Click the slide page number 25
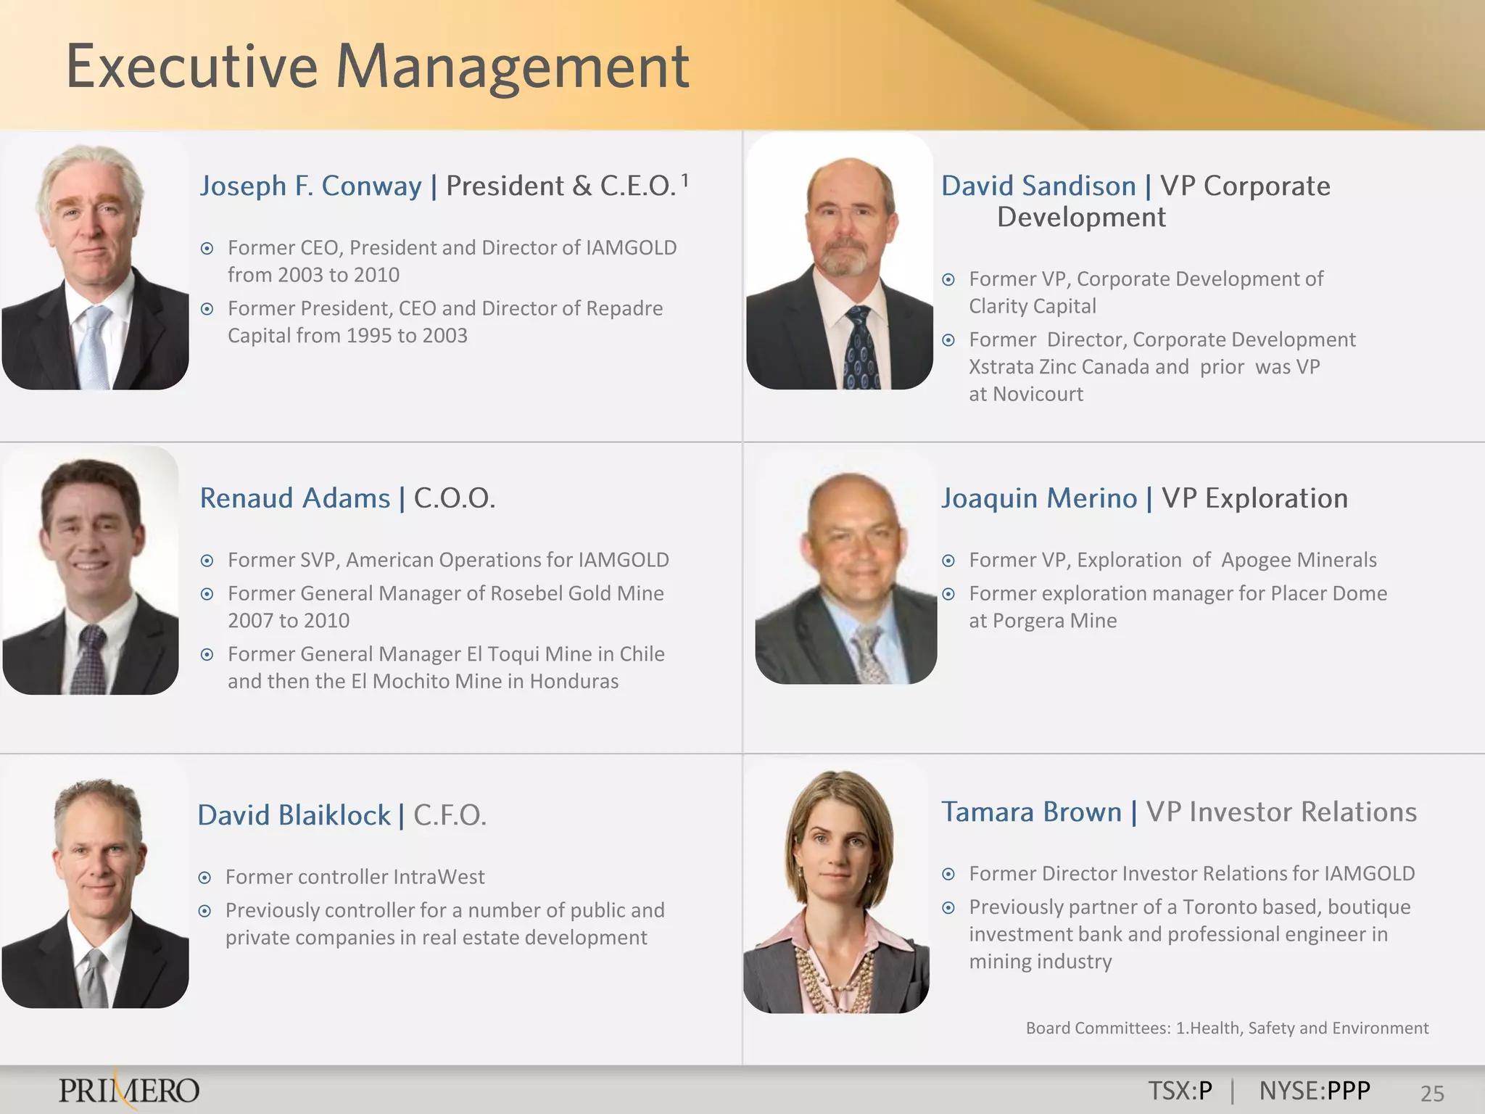Image resolution: width=1485 pixels, height=1114 pixels. pos(1432,1093)
